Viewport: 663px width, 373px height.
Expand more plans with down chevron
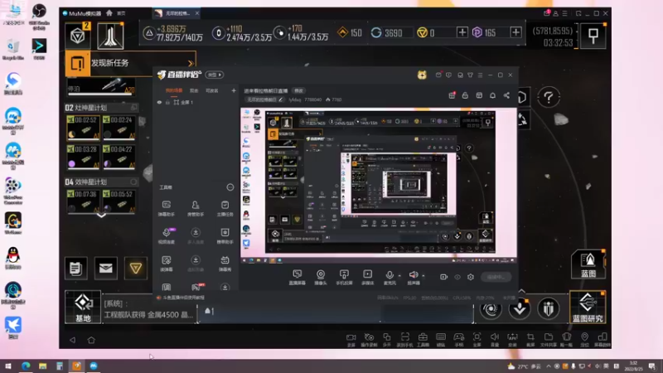pos(101,216)
